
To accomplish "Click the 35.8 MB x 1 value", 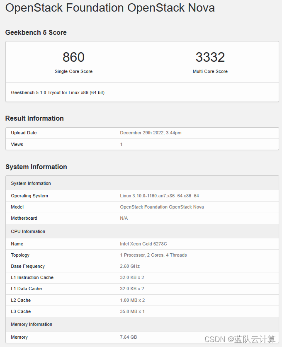I will (132, 311).
